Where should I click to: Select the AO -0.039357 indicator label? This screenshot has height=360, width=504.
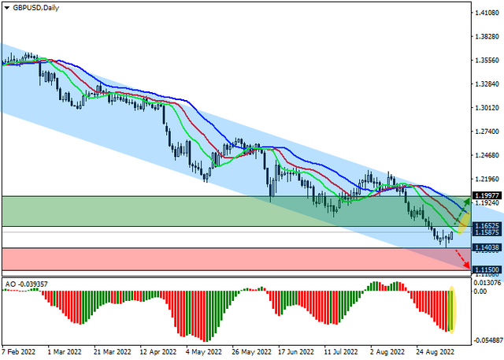point(26,284)
